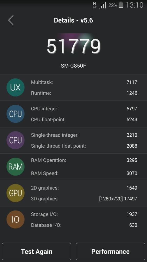This screenshot has height=262, width=147.
Task: Tap the total score 51779
Action: (x=74, y=46)
